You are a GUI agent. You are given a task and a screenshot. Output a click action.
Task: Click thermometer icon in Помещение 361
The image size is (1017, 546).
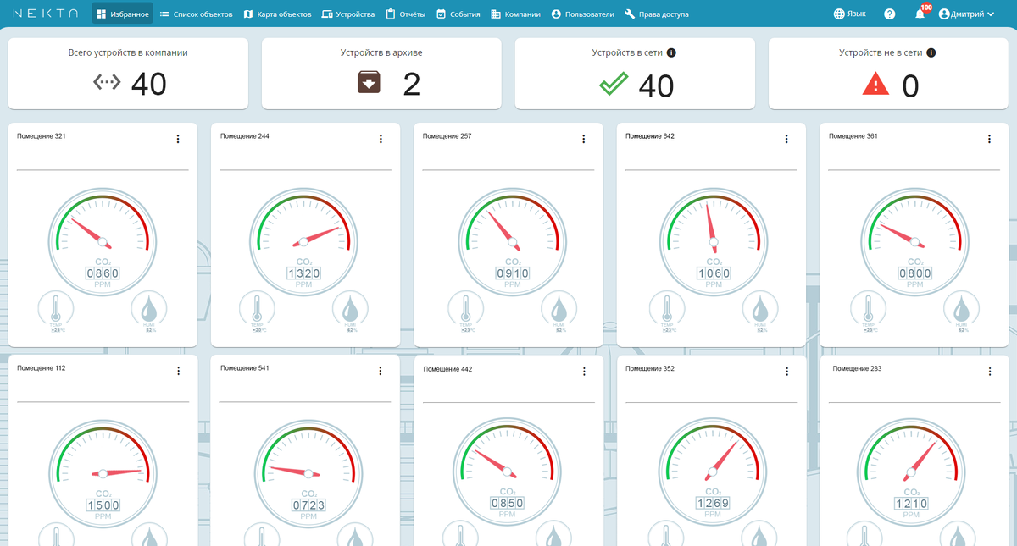869,309
